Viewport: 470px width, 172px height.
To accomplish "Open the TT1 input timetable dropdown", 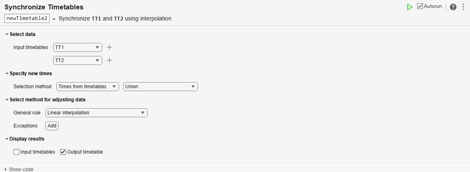I will (x=78, y=47).
